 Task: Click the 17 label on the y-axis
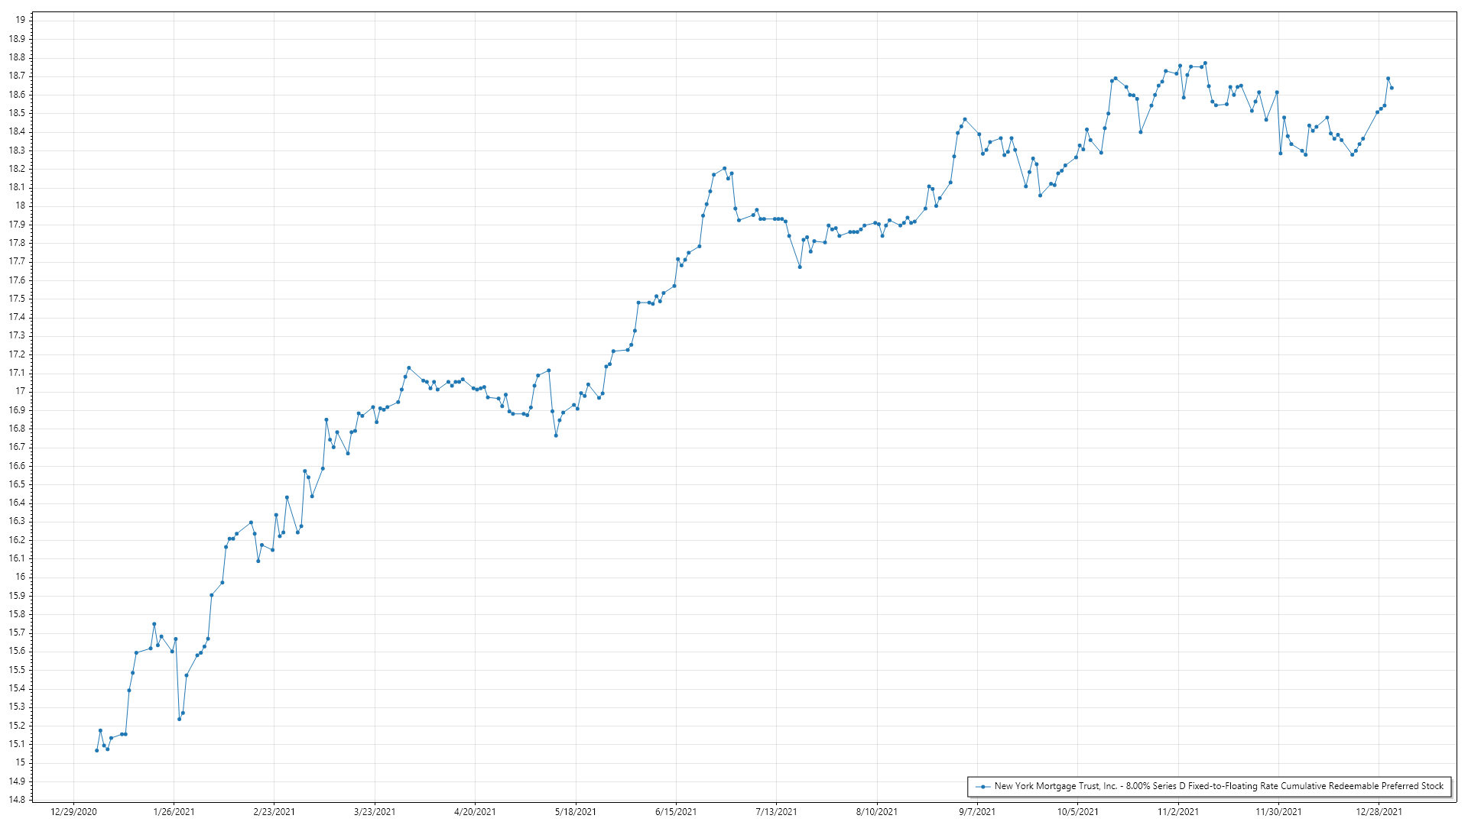21,391
